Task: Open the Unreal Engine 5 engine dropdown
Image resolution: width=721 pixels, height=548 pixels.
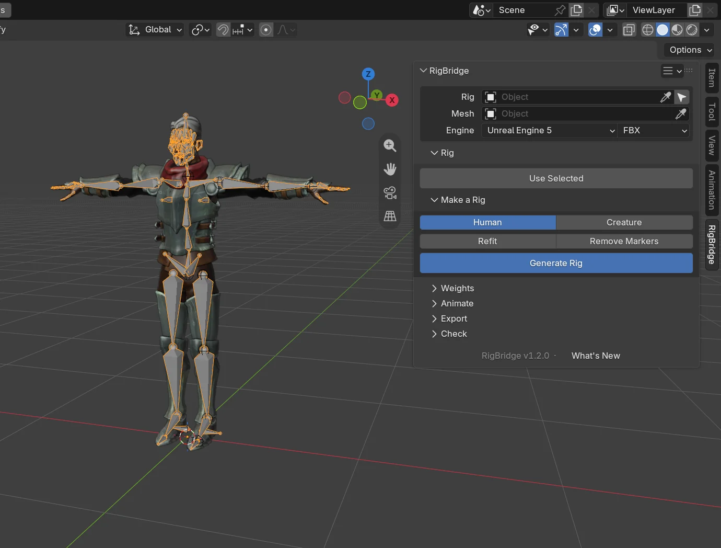Action: pyautogui.click(x=550, y=131)
